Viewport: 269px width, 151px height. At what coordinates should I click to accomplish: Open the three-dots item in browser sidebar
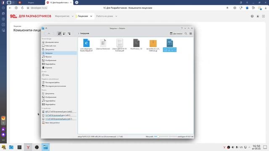[3, 140]
